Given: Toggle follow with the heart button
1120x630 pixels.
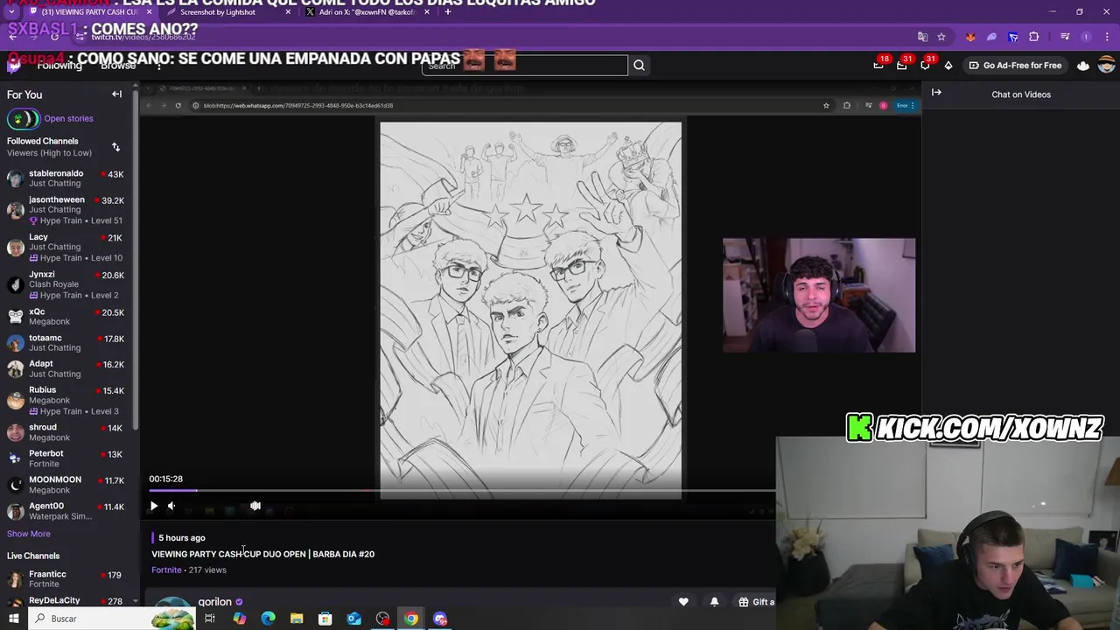Looking at the screenshot, I should (x=683, y=602).
